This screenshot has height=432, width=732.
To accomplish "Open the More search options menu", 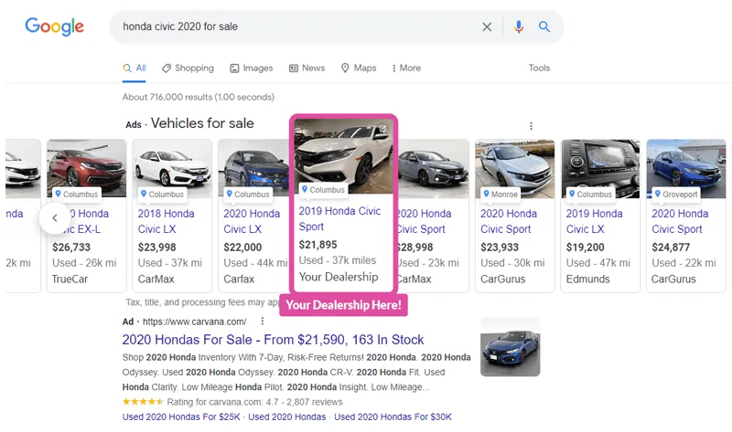I will coord(406,68).
